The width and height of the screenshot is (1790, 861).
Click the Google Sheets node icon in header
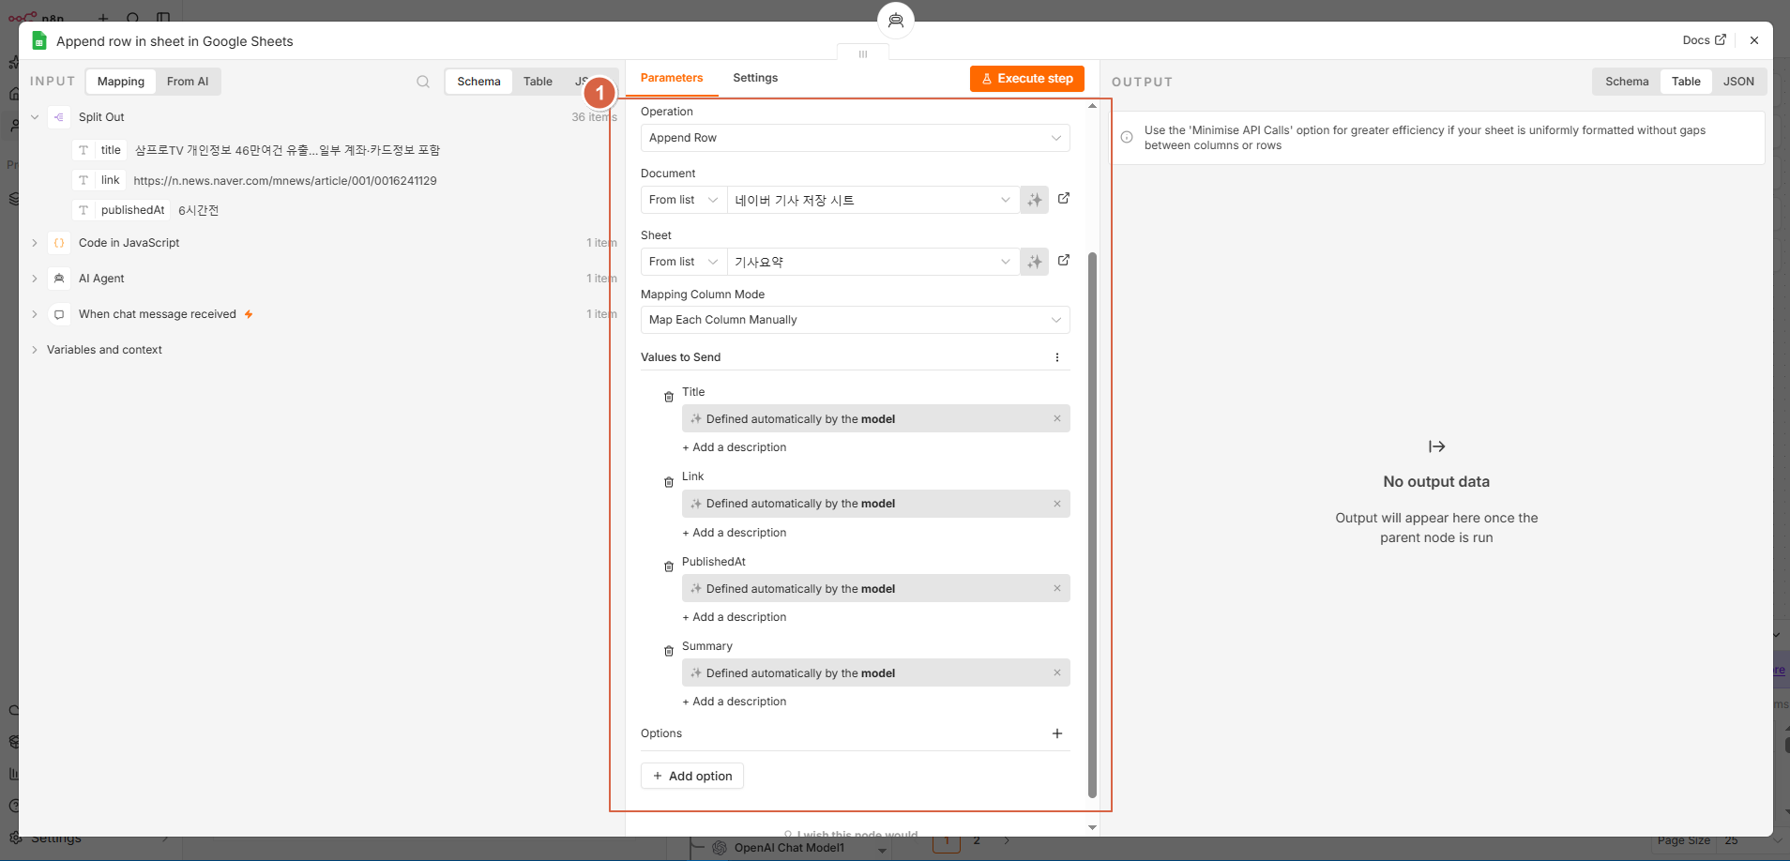(x=39, y=40)
